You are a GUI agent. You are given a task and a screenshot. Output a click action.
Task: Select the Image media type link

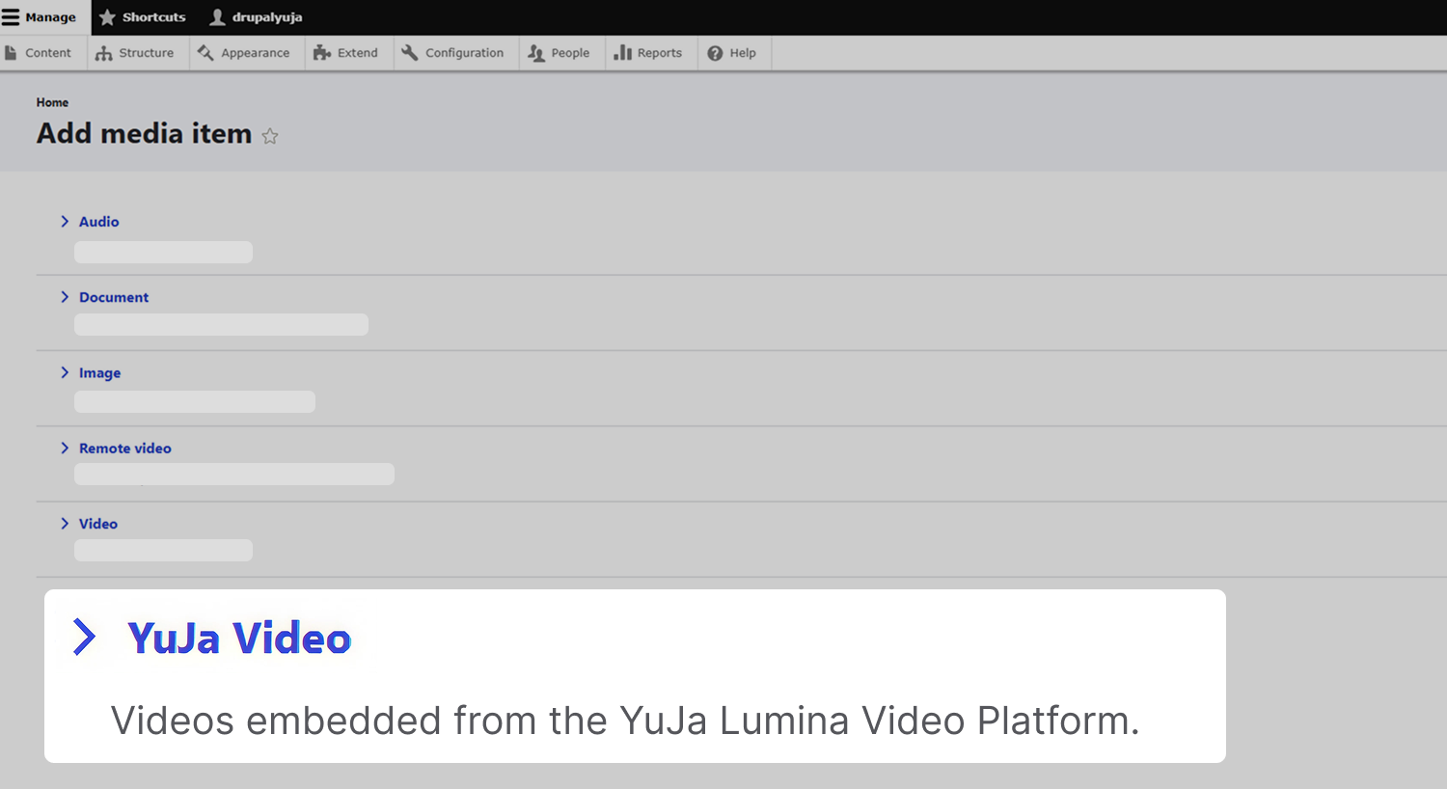pyautogui.click(x=99, y=373)
